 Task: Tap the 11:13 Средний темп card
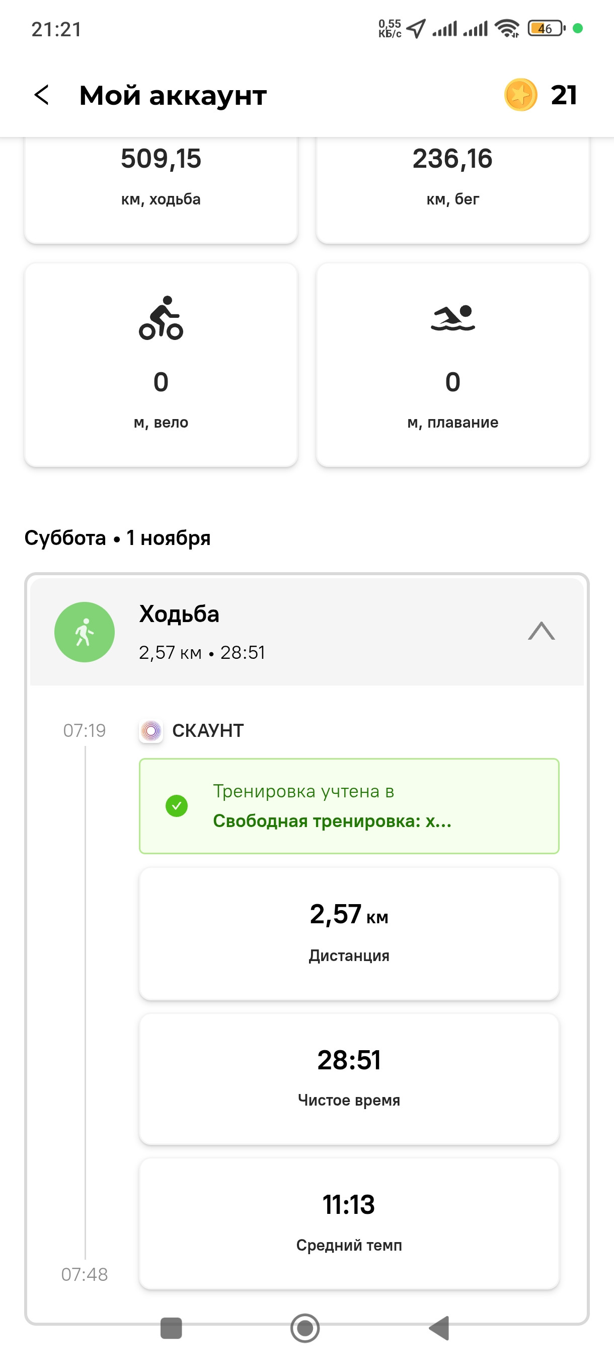(349, 1223)
